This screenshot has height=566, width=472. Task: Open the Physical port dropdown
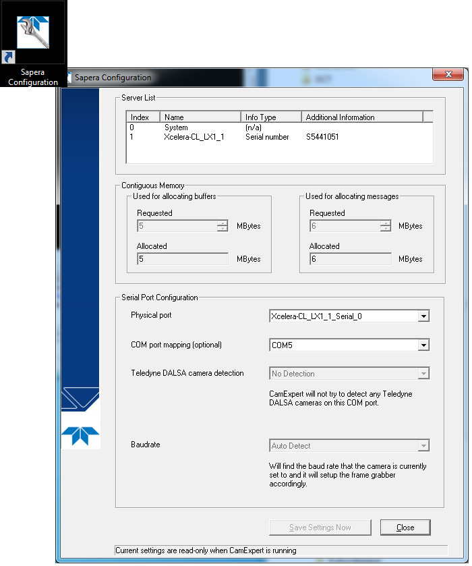[x=423, y=316]
